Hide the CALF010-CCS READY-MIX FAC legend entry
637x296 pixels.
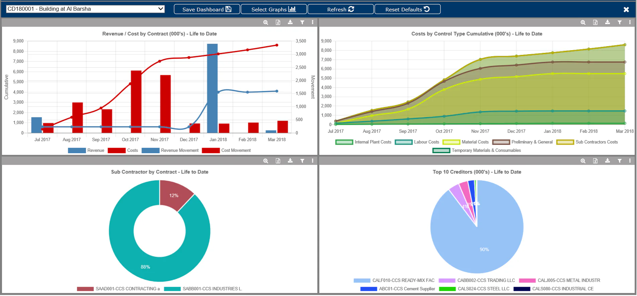[394, 281]
